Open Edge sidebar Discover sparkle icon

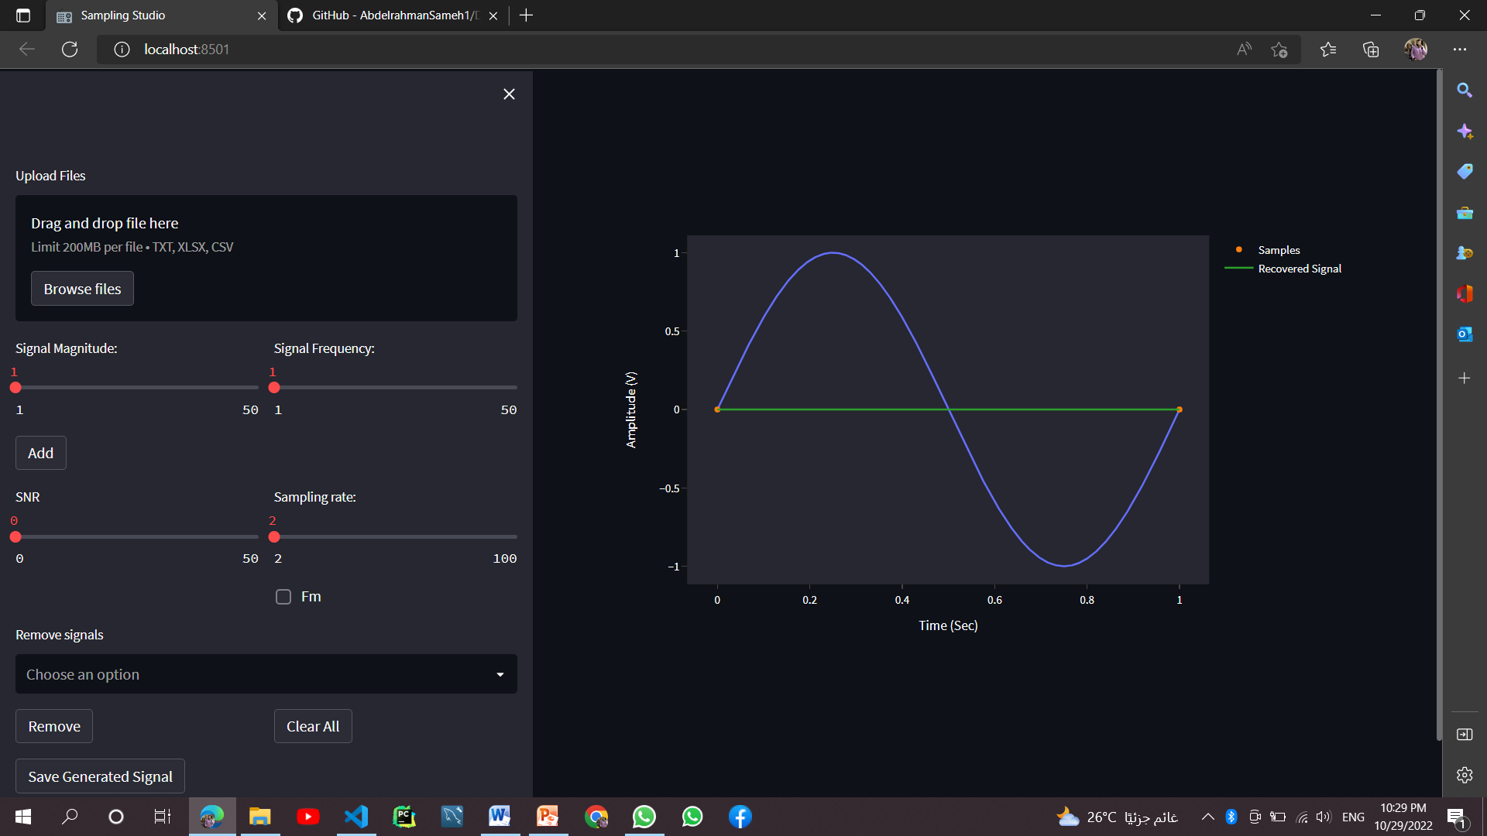(1465, 132)
